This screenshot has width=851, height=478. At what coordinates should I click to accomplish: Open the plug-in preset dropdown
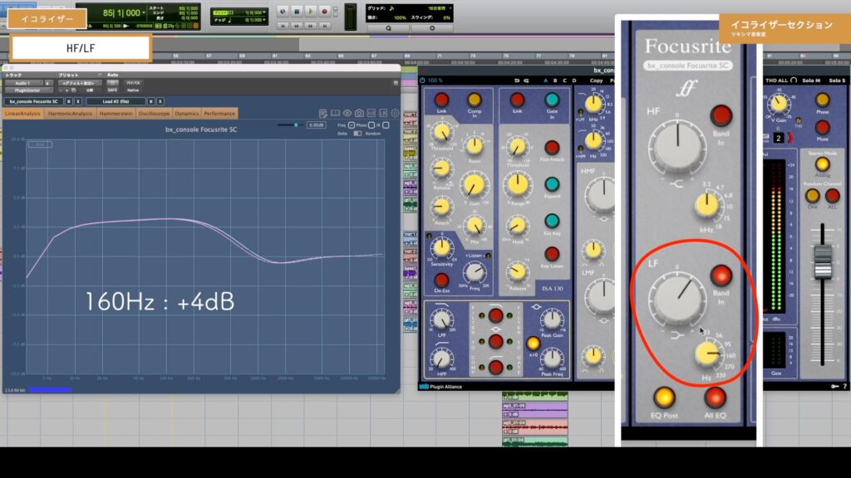80,84
